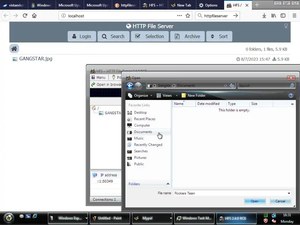The height and width of the screenshot is (225, 300).
Task: Click Open in the file dialog
Action: pyautogui.click(x=255, y=201)
